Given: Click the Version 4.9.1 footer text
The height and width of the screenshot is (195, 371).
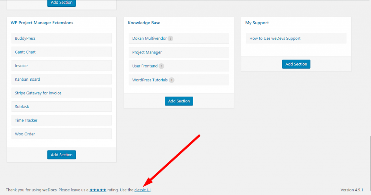Looking at the screenshot, I should point(352,190).
